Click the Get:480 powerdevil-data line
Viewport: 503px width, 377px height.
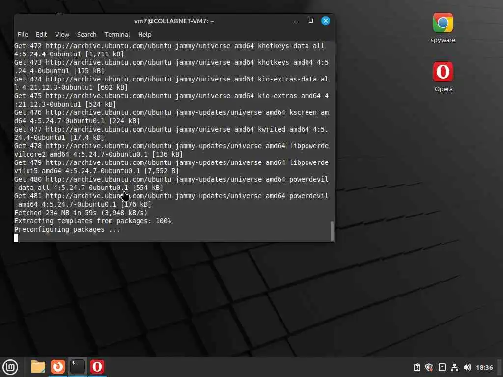(x=171, y=183)
